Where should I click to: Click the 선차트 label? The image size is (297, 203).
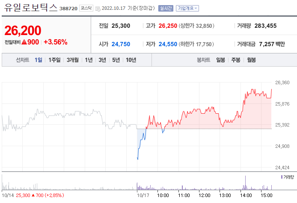point(23,60)
